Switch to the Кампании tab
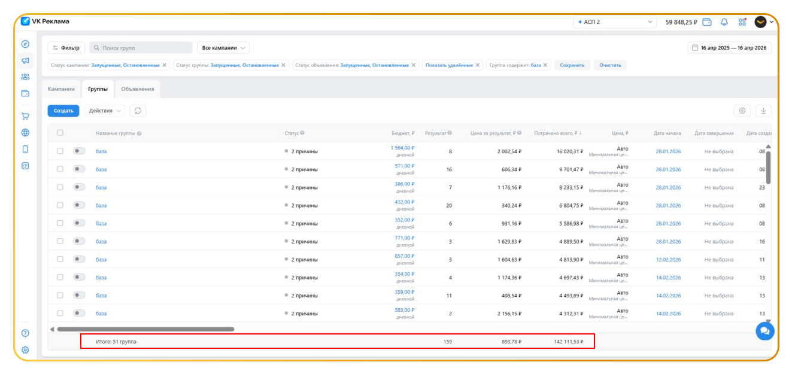Viewport: 792px width, 374px height. click(x=61, y=89)
